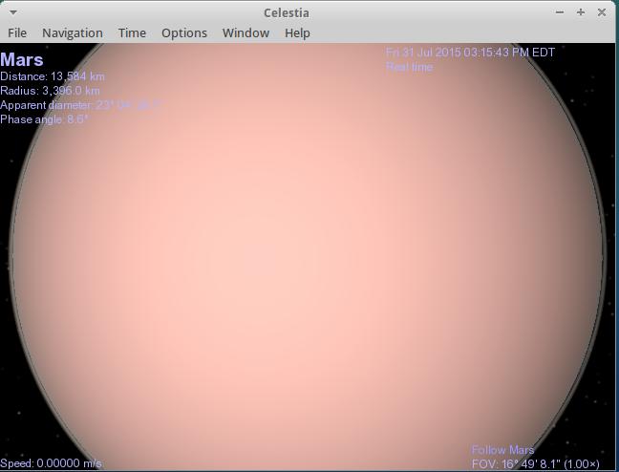
Task: Click the center of the Mars globe
Action: coord(309,256)
